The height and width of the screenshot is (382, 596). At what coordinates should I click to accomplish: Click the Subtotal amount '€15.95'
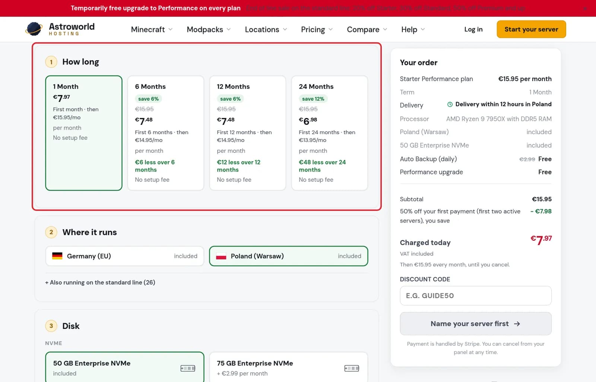pyautogui.click(x=542, y=199)
